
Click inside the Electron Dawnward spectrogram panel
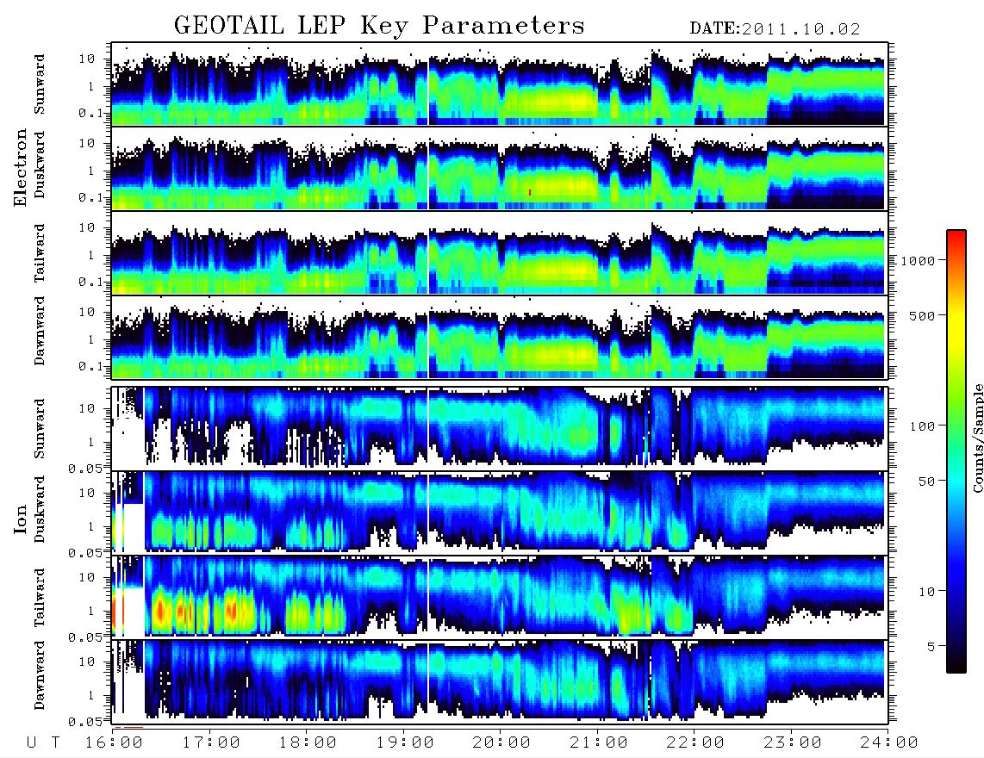point(500,337)
